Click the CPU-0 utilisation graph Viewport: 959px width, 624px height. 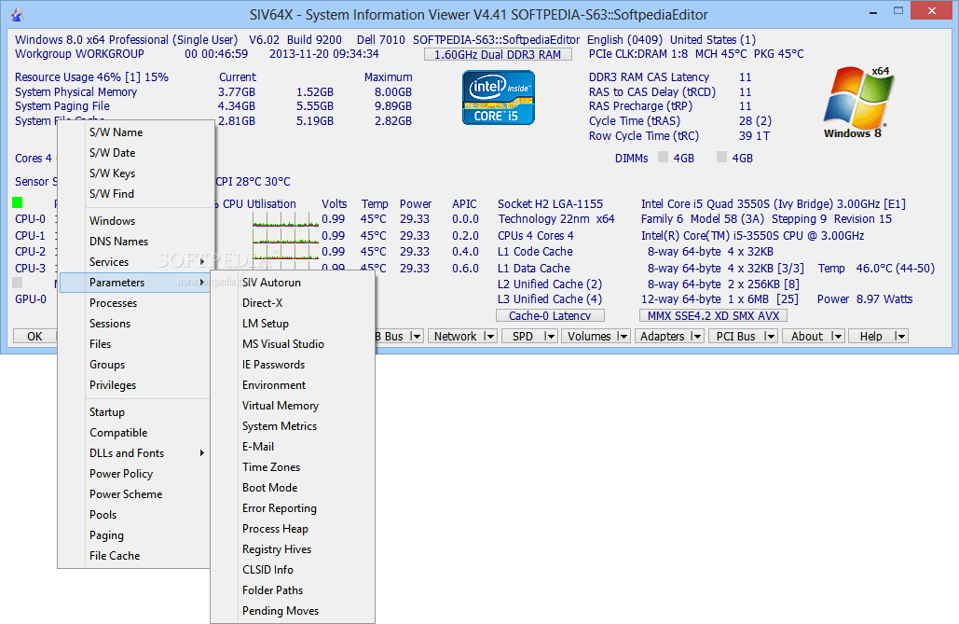click(x=285, y=219)
